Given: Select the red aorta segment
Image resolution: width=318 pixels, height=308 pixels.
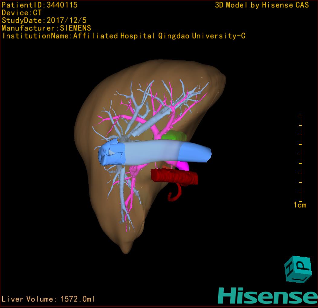Looking at the screenshot, I should [174, 177].
